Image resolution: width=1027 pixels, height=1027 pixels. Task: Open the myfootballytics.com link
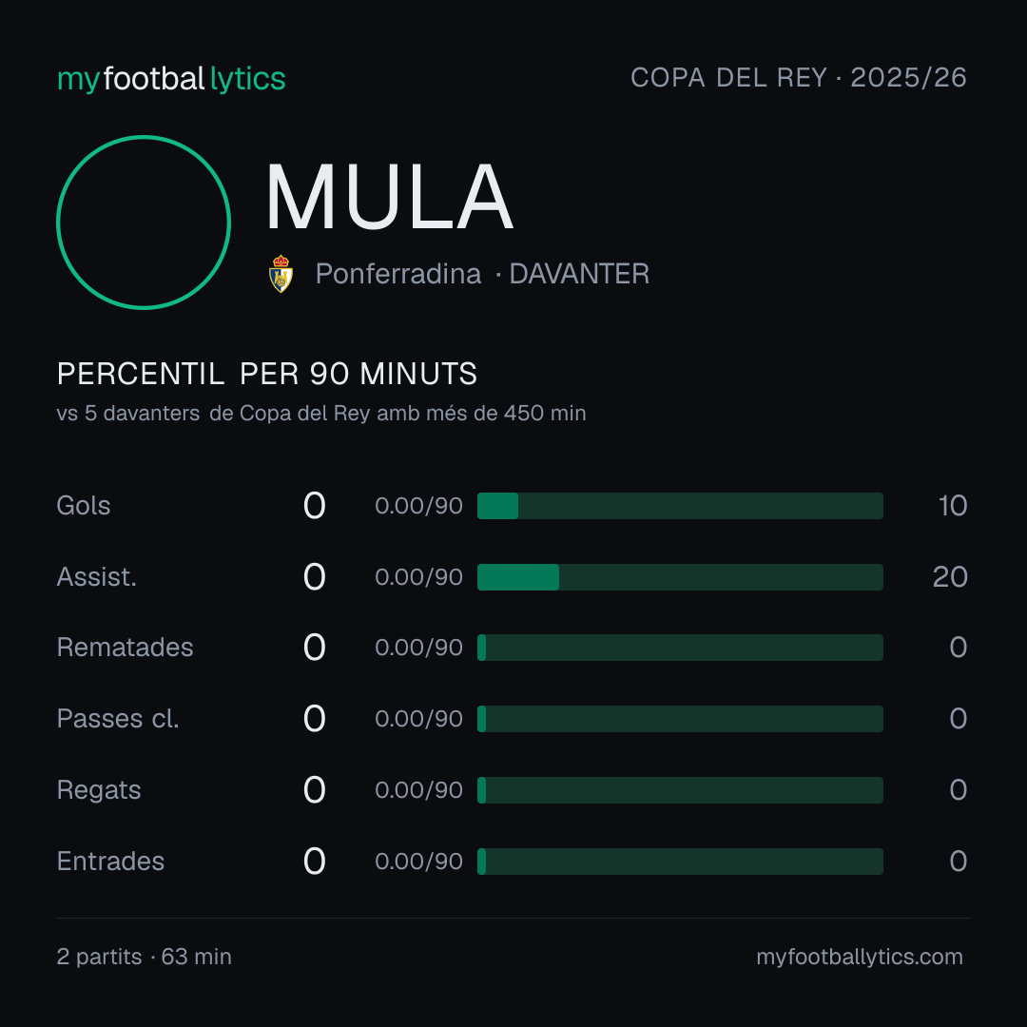coord(860,957)
